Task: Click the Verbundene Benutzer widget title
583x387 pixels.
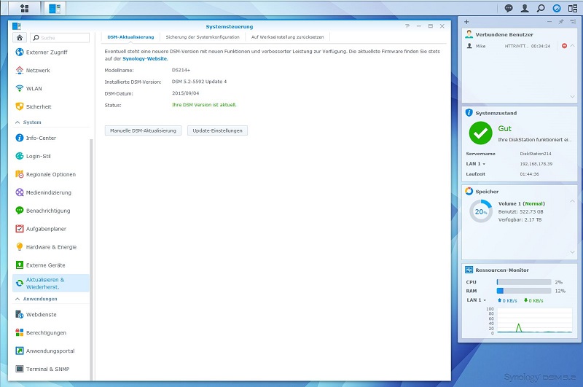Action: (x=504, y=34)
